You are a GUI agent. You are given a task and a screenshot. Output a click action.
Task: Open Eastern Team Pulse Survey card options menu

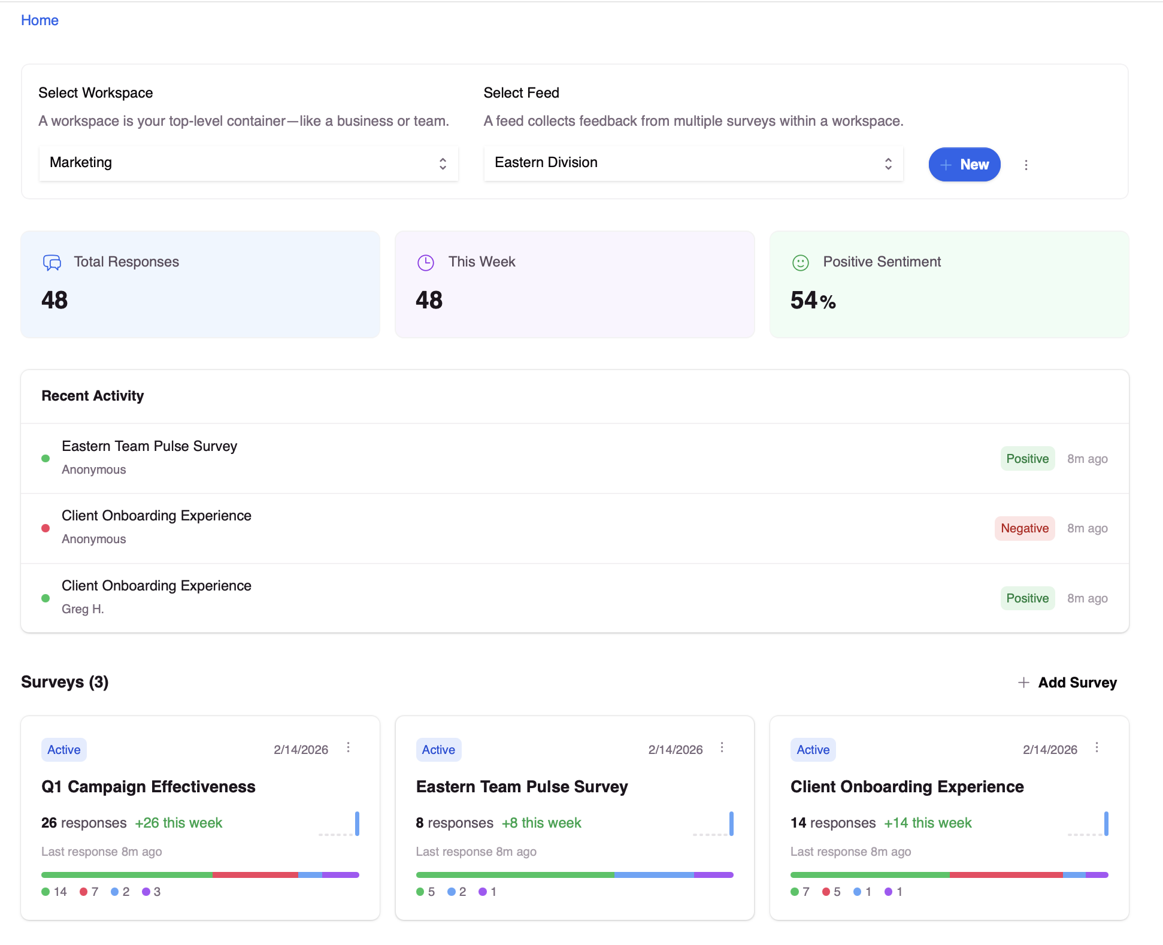tap(722, 747)
